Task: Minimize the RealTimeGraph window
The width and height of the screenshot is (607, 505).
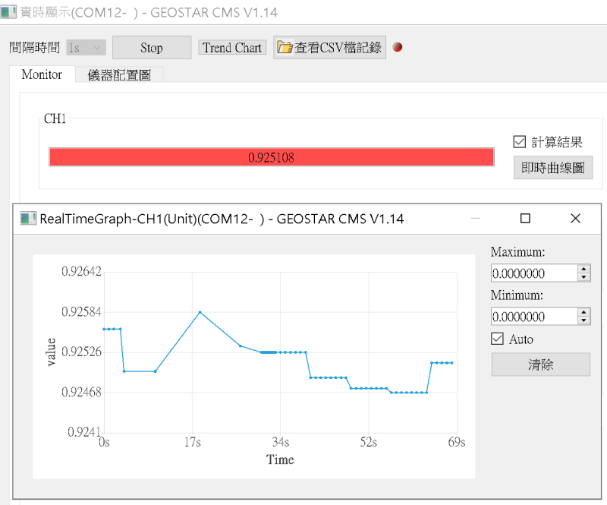Action: point(476,219)
